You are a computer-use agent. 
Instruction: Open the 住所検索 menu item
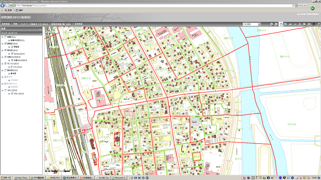5,24
